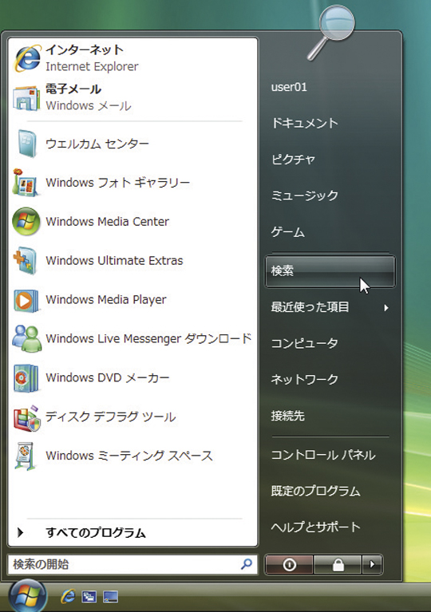431x612 pixels.
Task: Start Windows フォト ギャラリー icon
Action: pos(26,182)
